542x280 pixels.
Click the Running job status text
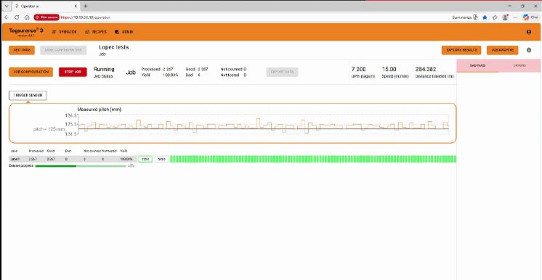point(104,70)
